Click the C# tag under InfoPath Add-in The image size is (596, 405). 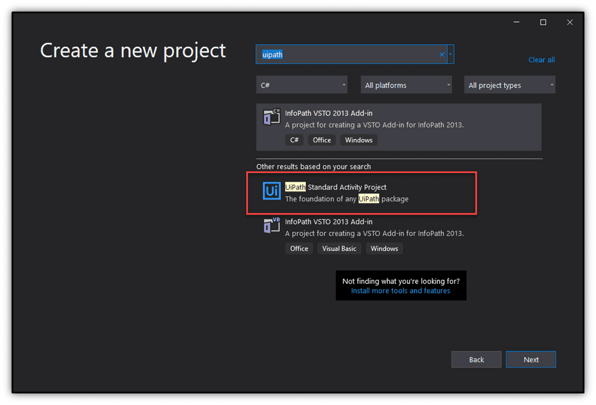pos(294,139)
